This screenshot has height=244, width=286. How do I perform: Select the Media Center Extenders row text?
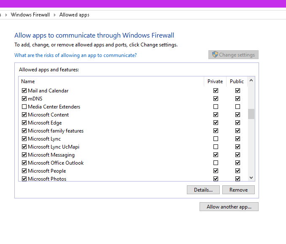54,107
